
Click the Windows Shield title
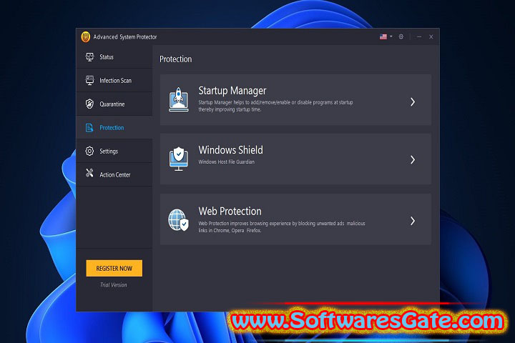(230, 150)
